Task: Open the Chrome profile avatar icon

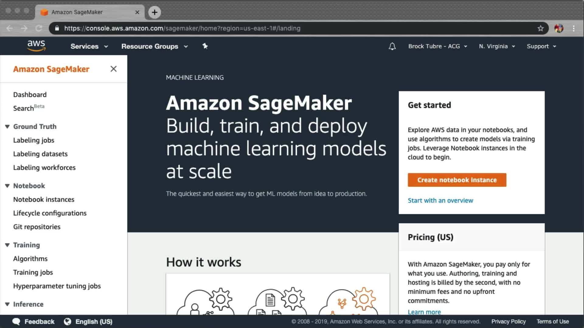Action: pos(558,28)
